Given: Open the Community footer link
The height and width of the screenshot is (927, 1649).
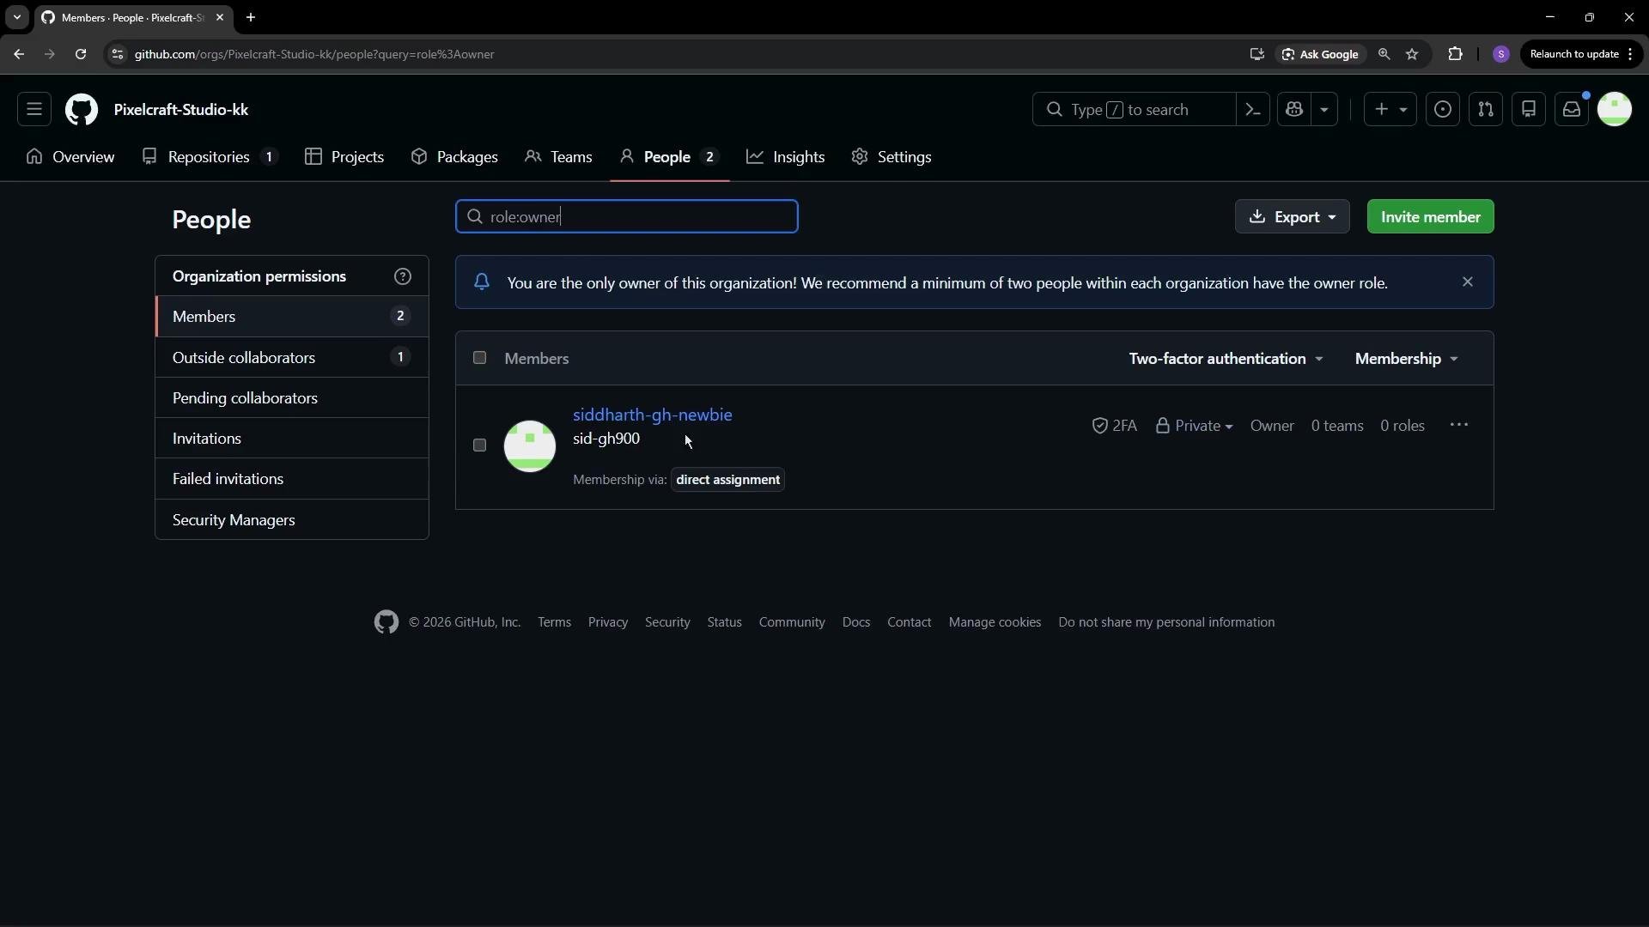Looking at the screenshot, I should pyautogui.click(x=792, y=622).
